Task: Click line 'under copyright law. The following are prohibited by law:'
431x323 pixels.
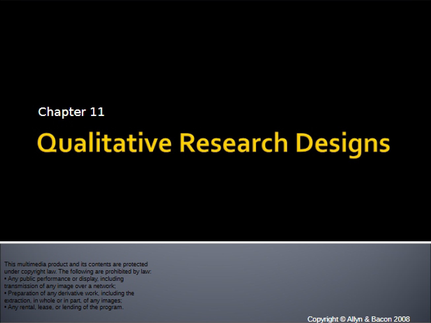Action: pyautogui.click(x=78, y=272)
